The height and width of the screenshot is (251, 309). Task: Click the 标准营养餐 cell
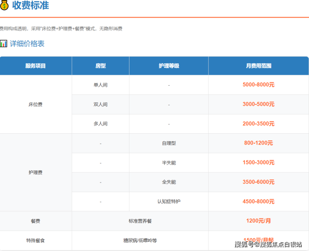coord(140,221)
